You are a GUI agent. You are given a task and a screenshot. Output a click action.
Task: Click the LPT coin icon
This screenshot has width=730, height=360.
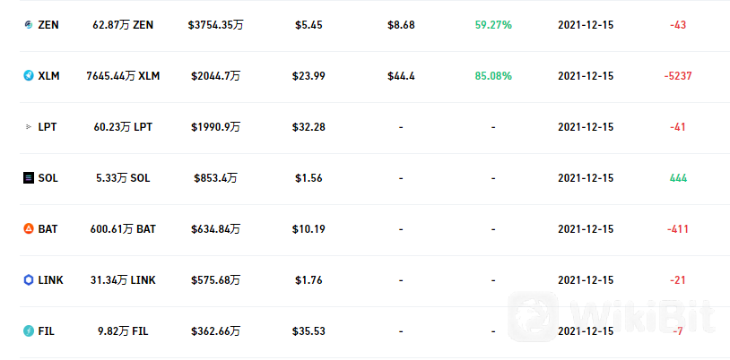pyautogui.click(x=29, y=126)
